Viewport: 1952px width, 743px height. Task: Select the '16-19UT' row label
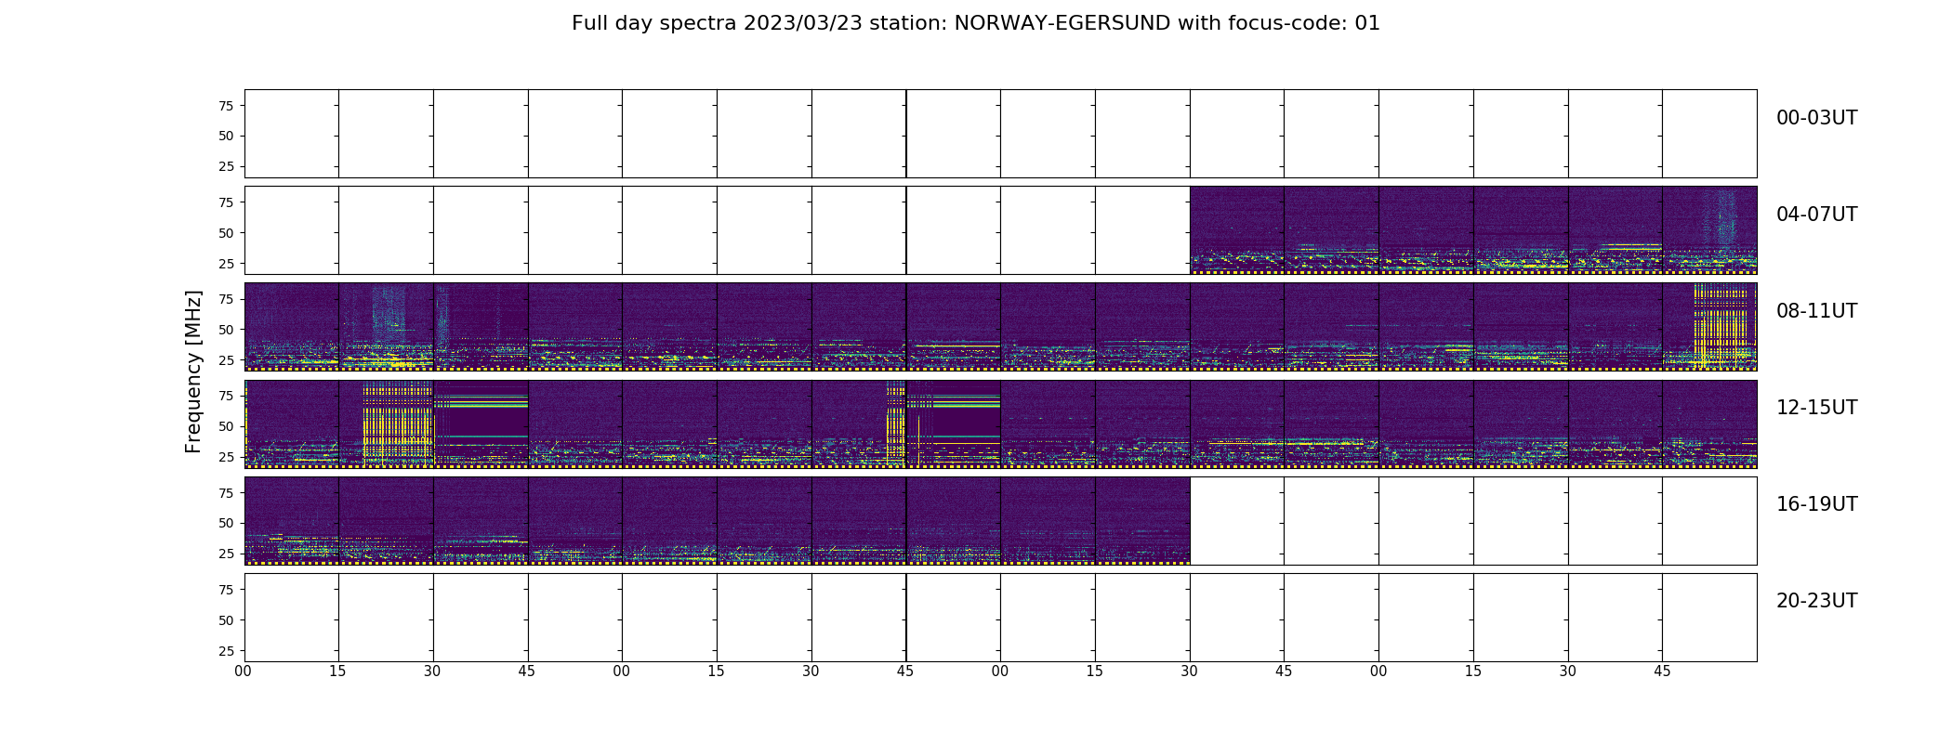tap(1816, 504)
